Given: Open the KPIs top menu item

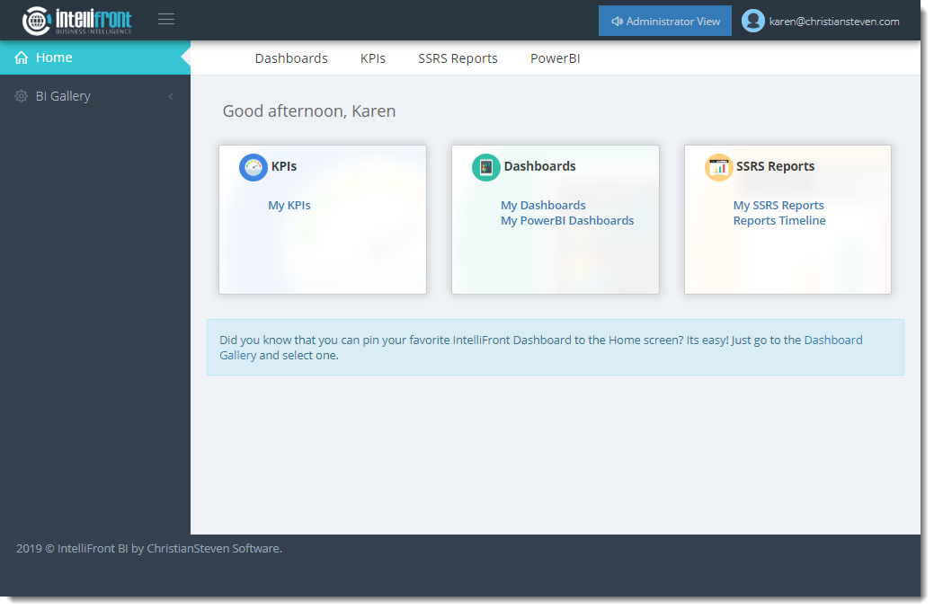Looking at the screenshot, I should coord(373,58).
